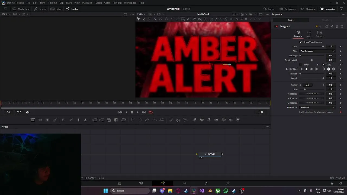
Task: Open the Playback menu
Action: (x=87, y=3)
